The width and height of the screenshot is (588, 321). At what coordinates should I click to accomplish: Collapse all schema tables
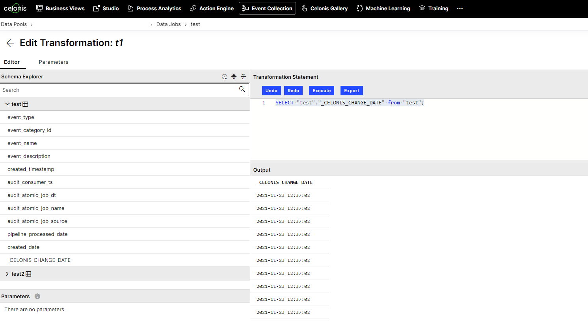pos(243,76)
